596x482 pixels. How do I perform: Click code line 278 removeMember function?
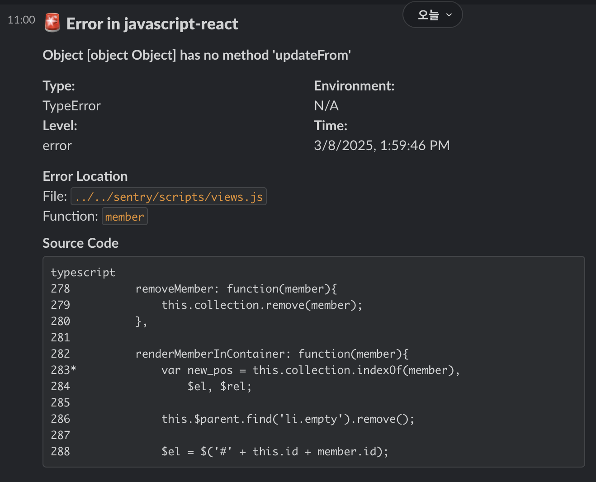click(194, 289)
